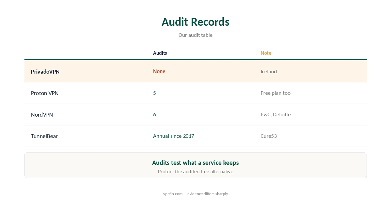Click the Audit Records heading
Viewport: 391px width, 200px height.
[x=195, y=22]
